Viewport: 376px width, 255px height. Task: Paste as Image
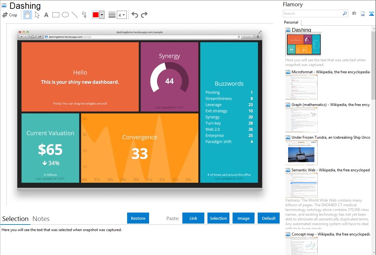(243, 218)
